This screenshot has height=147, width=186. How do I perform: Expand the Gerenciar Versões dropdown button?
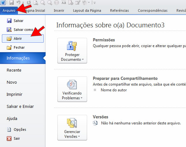coord(72,128)
